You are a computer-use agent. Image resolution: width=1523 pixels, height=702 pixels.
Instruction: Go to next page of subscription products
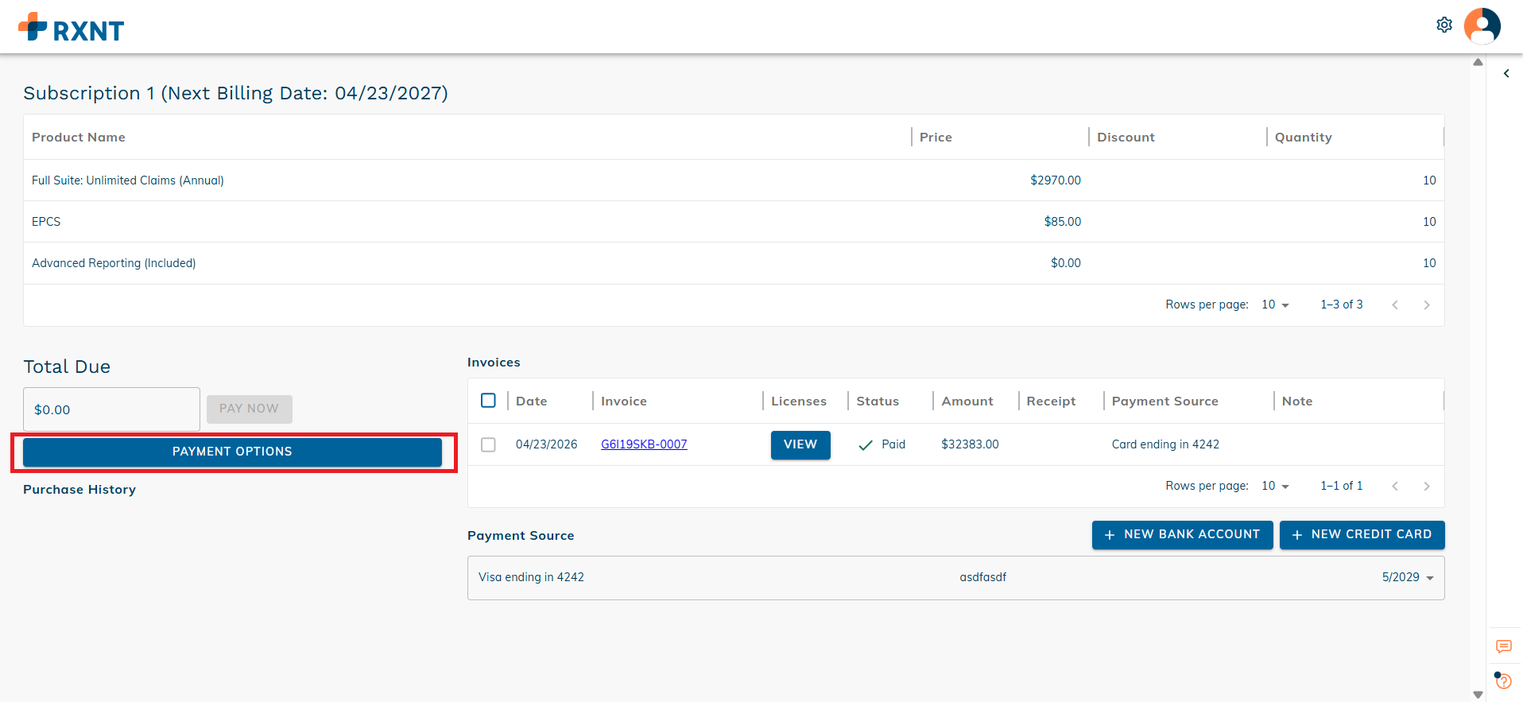coord(1427,305)
